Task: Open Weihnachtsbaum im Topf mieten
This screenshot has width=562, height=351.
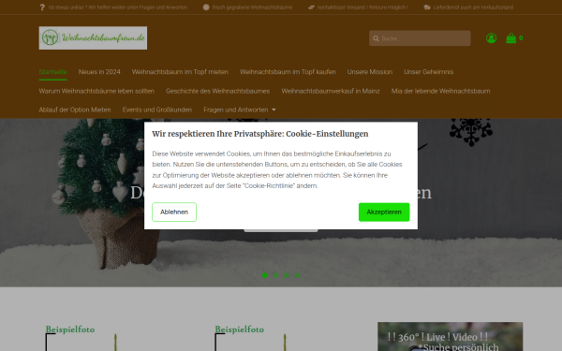Action: pyautogui.click(x=180, y=72)
